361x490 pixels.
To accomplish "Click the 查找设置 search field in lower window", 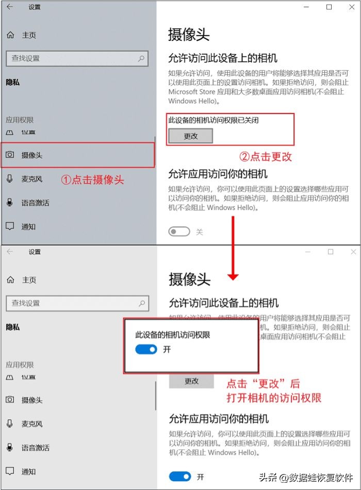I will pos(77,303).
